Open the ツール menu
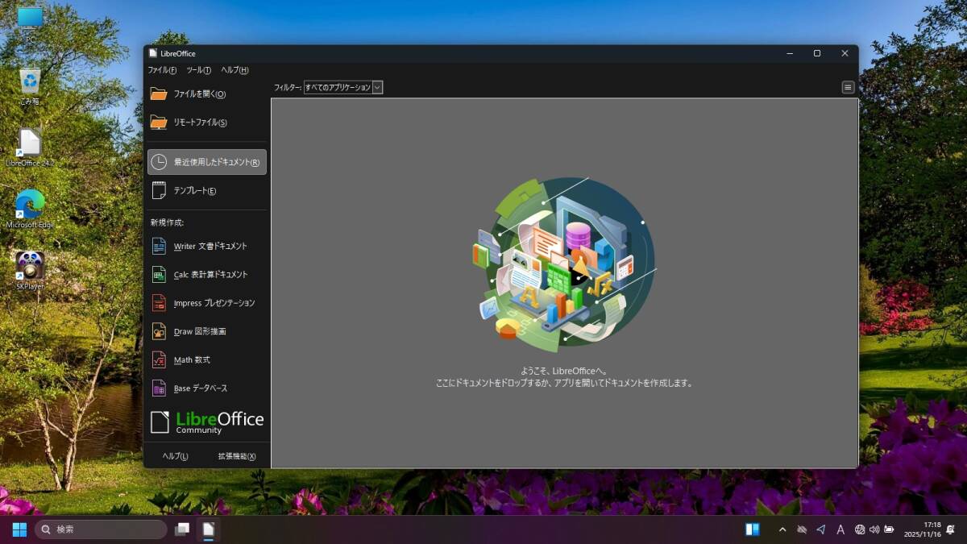This screenshot has height=544, width=967. click(198, 70)
